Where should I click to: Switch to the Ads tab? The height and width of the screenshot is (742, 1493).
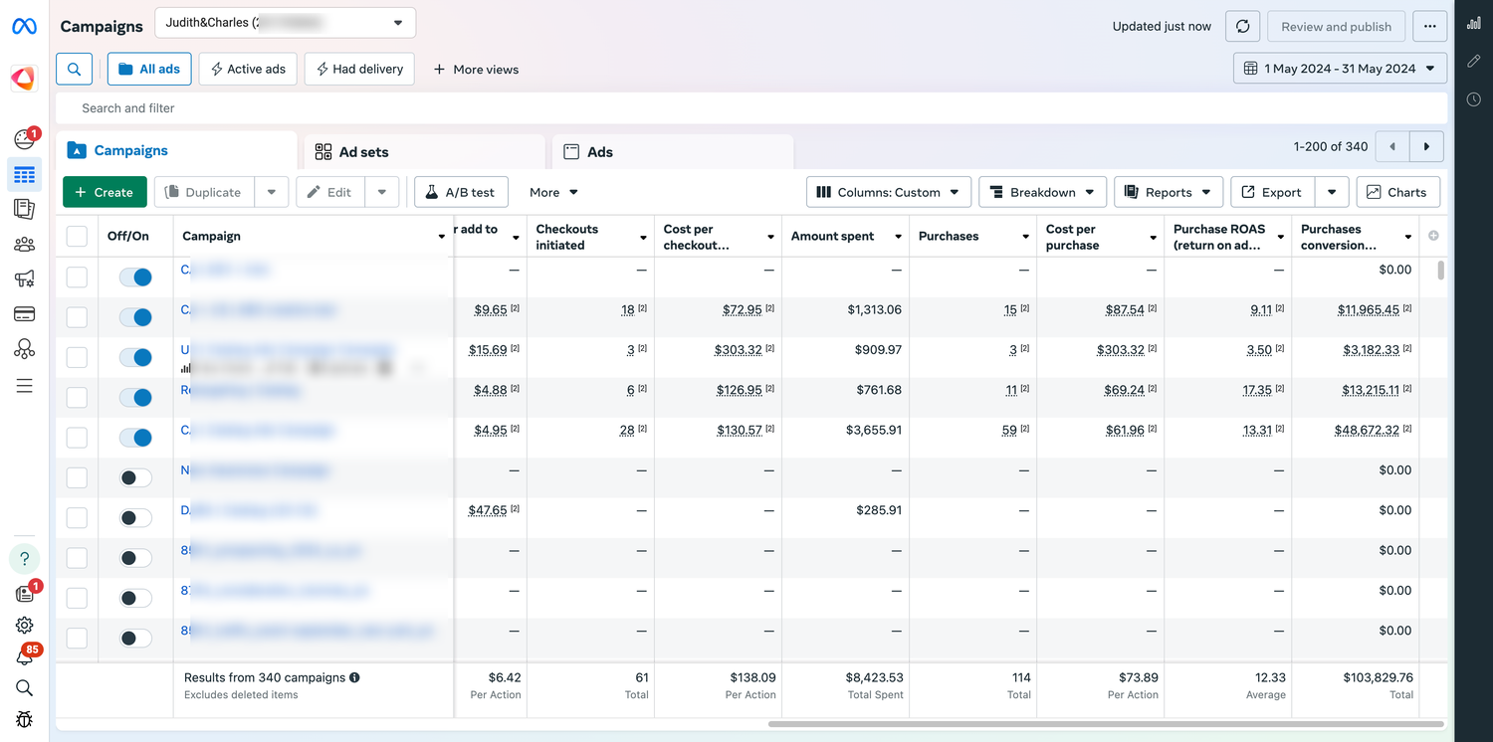click(x=673, y=152)
